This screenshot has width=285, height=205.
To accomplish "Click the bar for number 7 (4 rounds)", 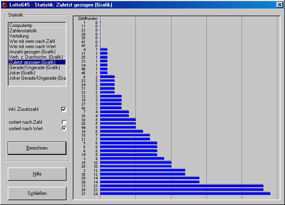I will (114, 112).
